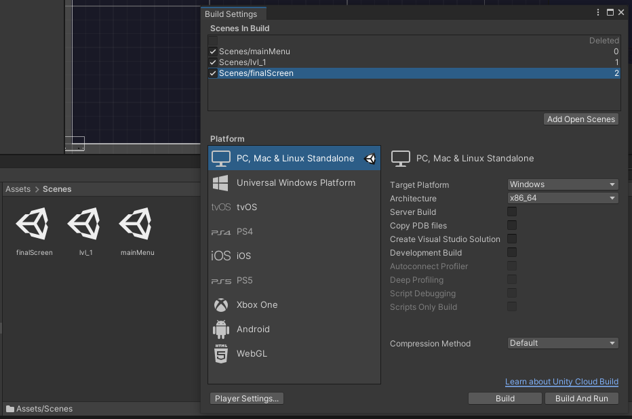This screenshot has width=632, height=419.
Task: Open Architecture dropdown
Action: (563, 198)
